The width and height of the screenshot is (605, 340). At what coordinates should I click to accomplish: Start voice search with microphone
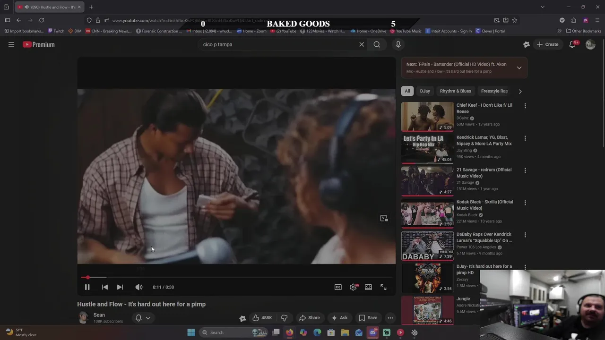click(x=398, y=44)
